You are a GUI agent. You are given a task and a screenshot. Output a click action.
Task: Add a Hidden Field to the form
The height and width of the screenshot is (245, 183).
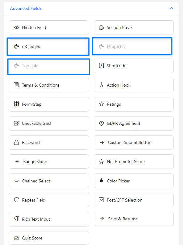(x=49, y=27)
